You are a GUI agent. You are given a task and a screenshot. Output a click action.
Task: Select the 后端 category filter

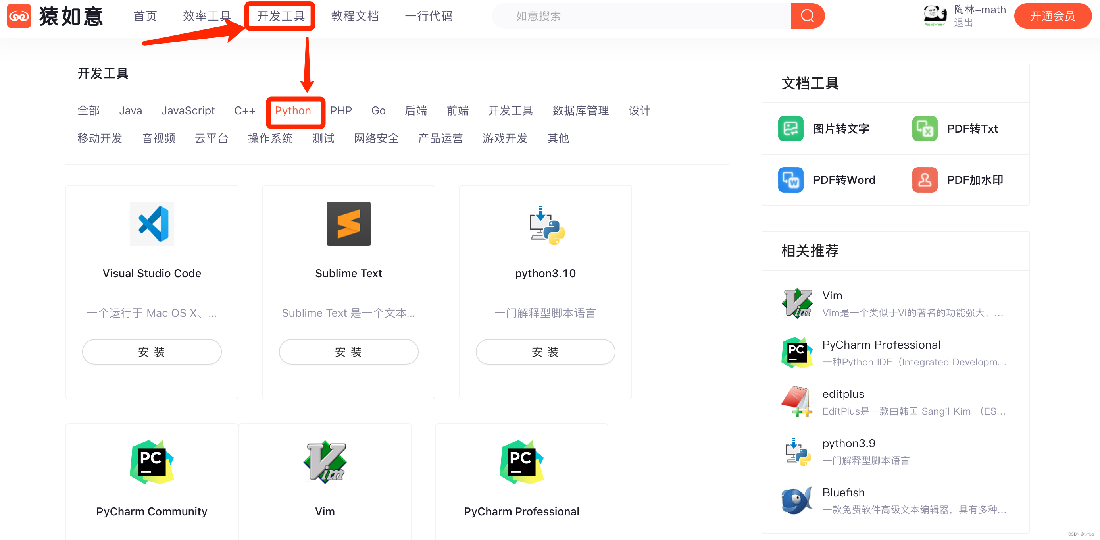coord(416,111)
